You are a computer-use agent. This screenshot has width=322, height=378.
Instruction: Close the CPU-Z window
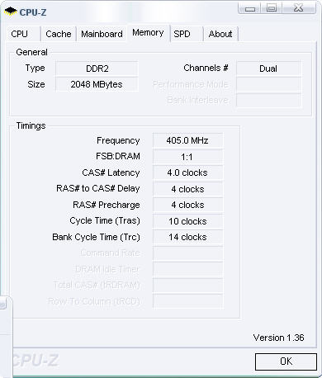pos(298,8)
